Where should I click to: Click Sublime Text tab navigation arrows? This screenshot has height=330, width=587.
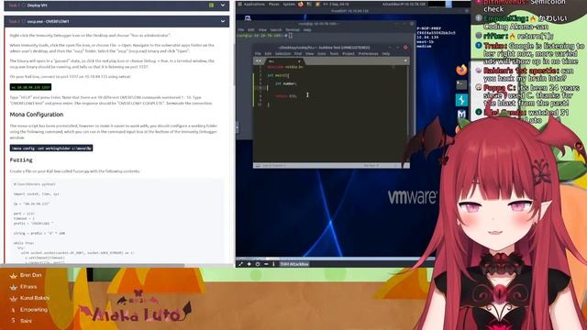(259, 61)
